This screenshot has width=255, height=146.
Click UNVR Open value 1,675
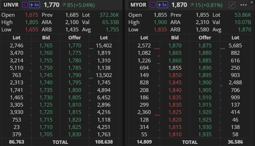click(x=32, y=15)
